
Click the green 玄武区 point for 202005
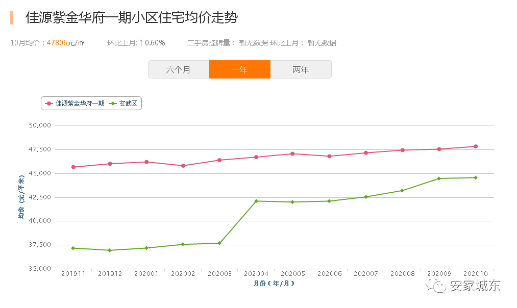(x=292, y=202)
